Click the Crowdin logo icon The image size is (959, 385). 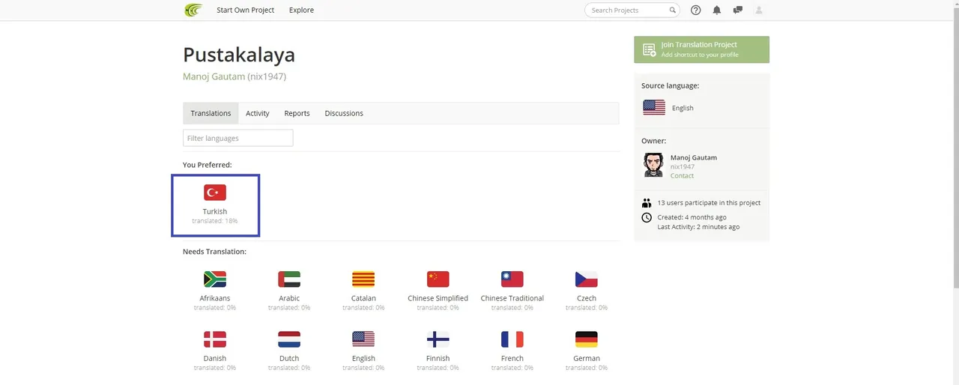(193, 10)
